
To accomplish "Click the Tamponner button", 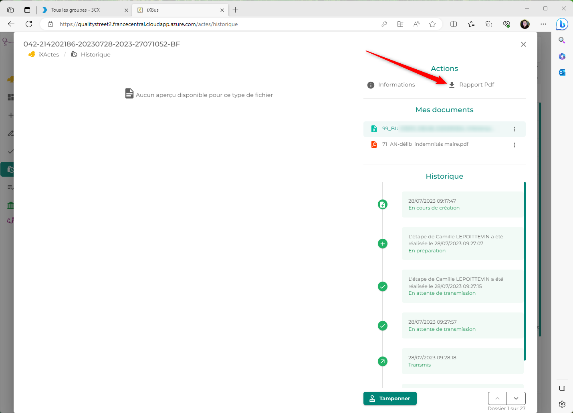I will (x=390, y=398).
